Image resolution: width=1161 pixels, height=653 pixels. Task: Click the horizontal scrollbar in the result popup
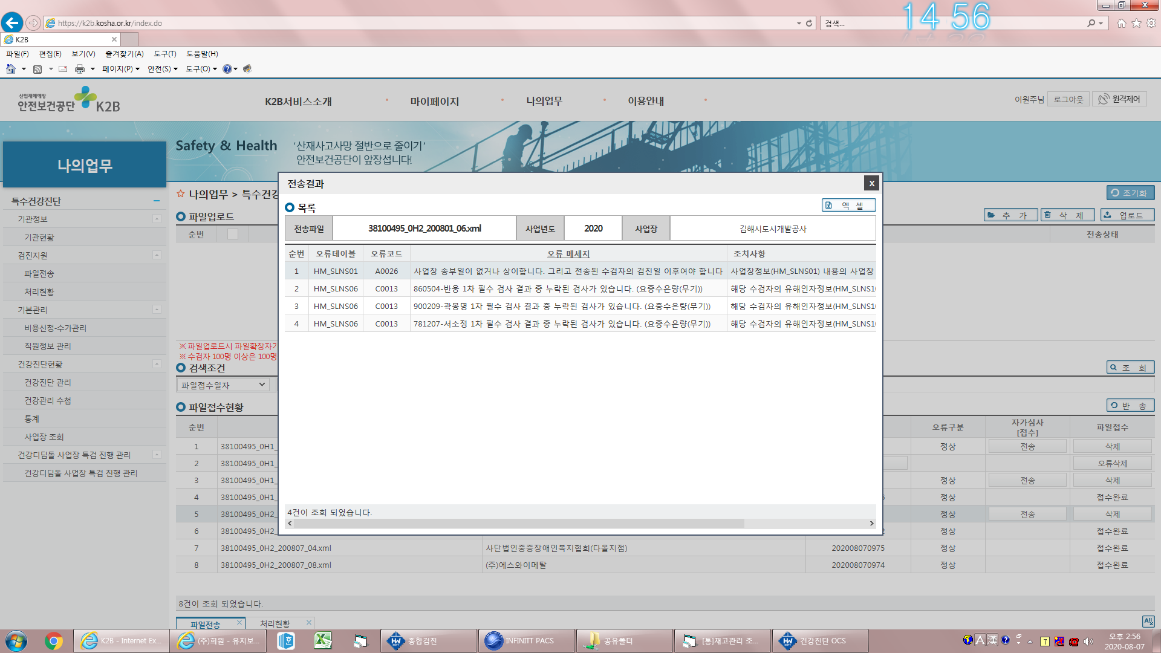[516, 523]
